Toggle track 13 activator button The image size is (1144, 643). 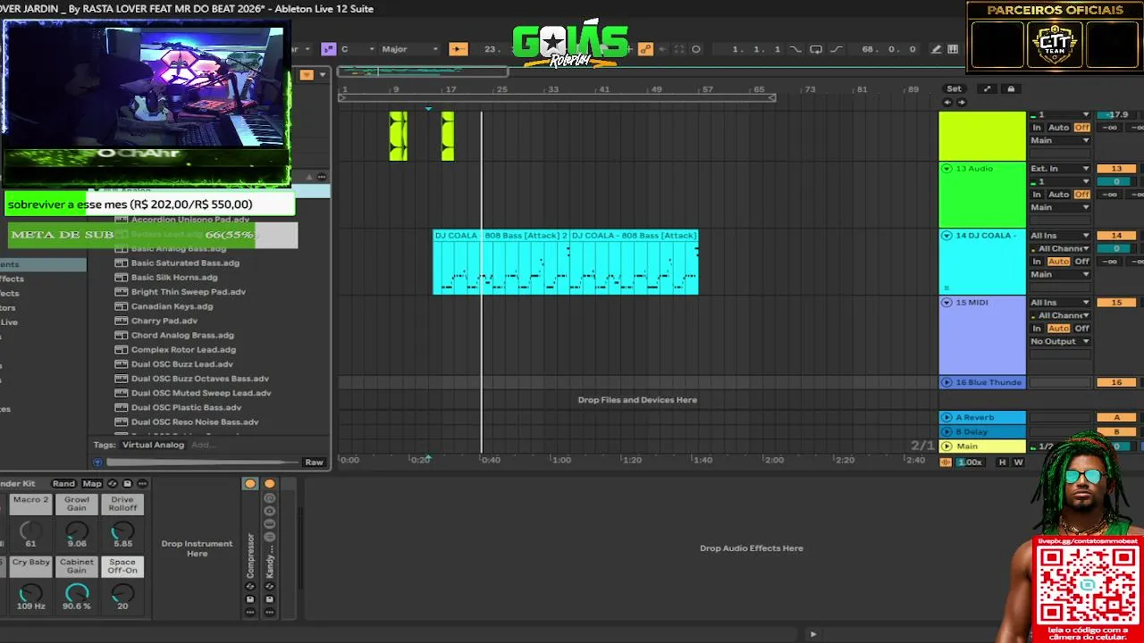[x=1116, y=169]
